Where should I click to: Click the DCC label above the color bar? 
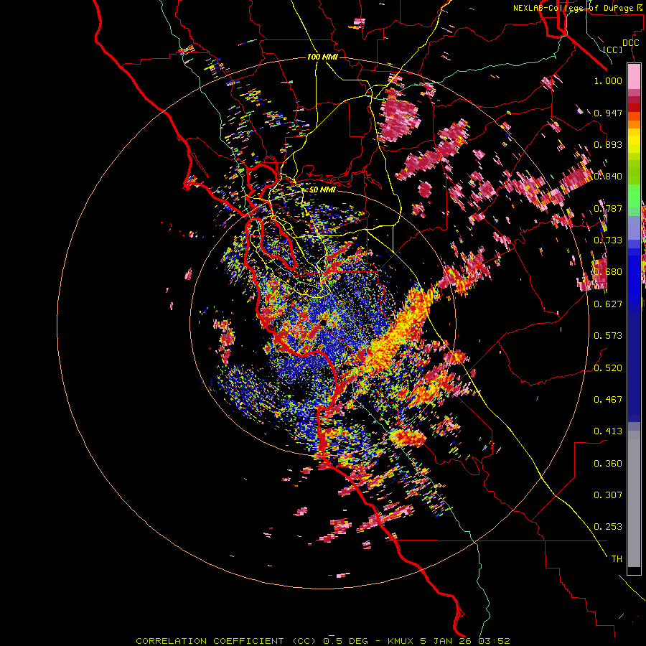click(630, 43)
